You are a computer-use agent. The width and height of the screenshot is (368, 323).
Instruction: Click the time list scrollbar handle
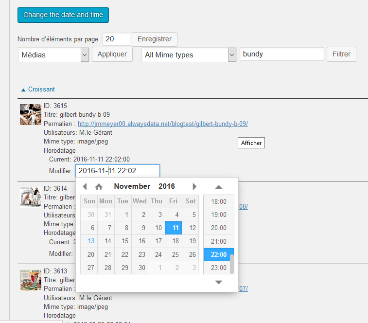(x=232, y=264)
